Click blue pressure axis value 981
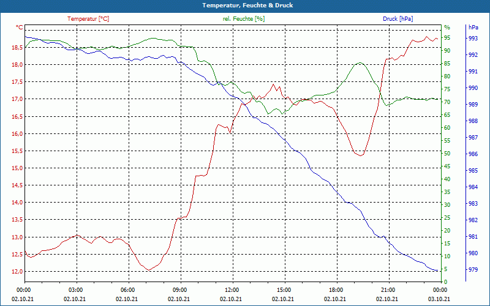The image size is (490, 306). point(473,237)
